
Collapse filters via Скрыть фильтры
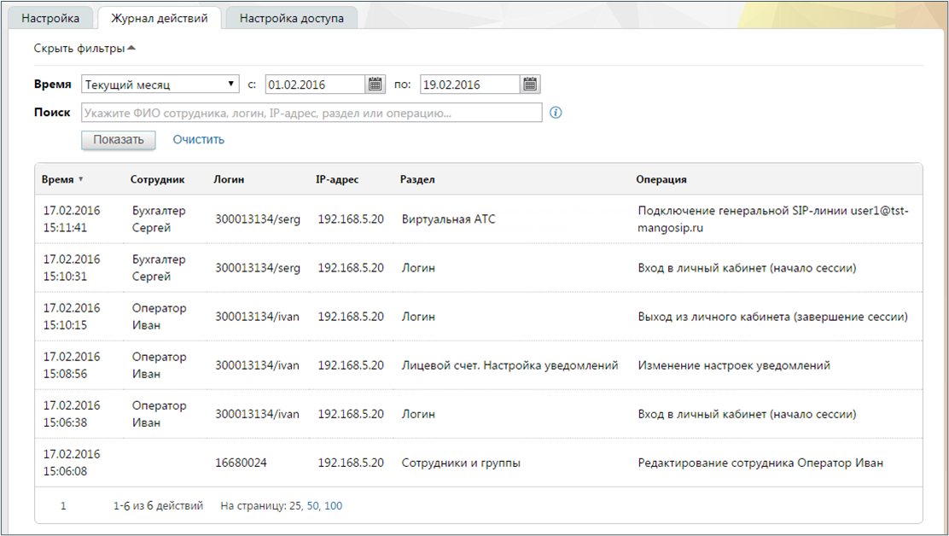click(84, 49)
